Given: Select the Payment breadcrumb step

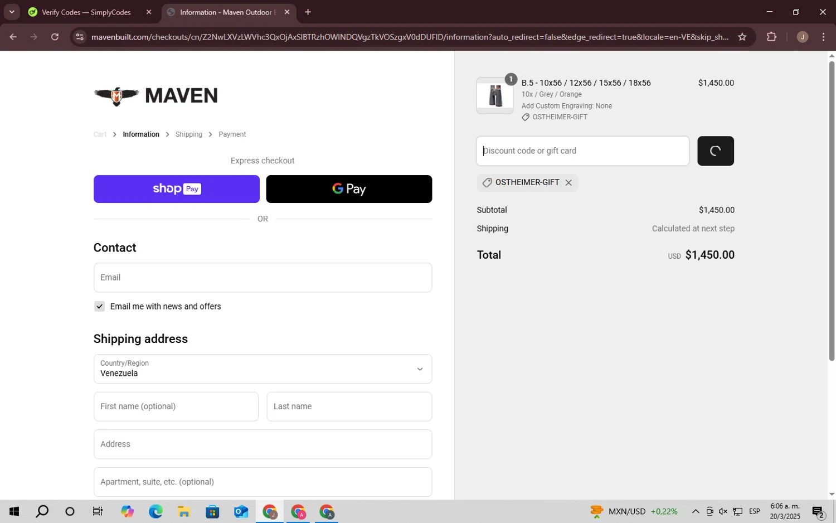Looking at the screenshot, I should pos(232,134).
